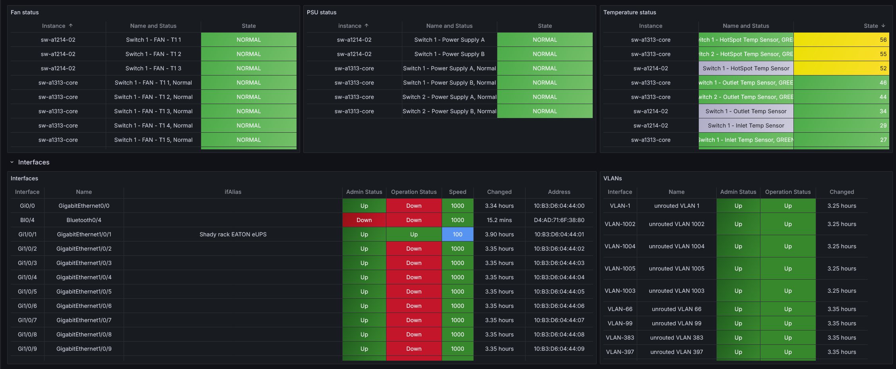The height and width of the screenshot is (369, 896).
Task: Collapse the Interfaces row using its chevron
Action: click(x=12, y=162)
